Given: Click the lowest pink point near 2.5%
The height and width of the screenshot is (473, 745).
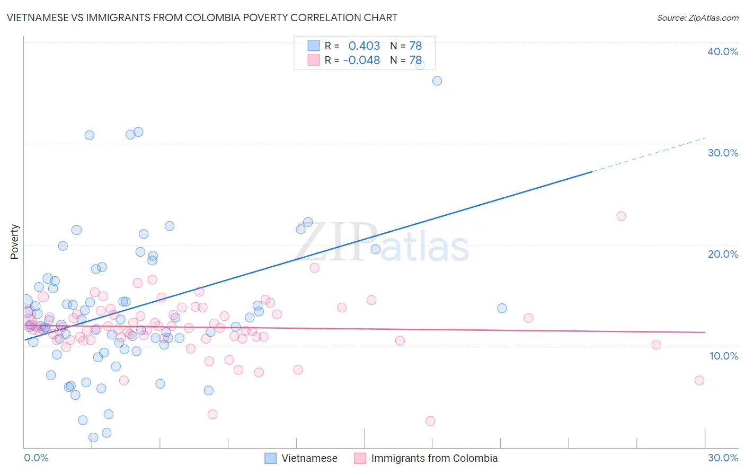Looking at the screenshot, I should [x=430, y=421].
